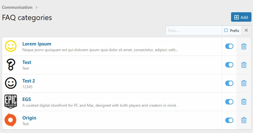
Task: Switch off the Origin category toggle
Action: (229, 120)
